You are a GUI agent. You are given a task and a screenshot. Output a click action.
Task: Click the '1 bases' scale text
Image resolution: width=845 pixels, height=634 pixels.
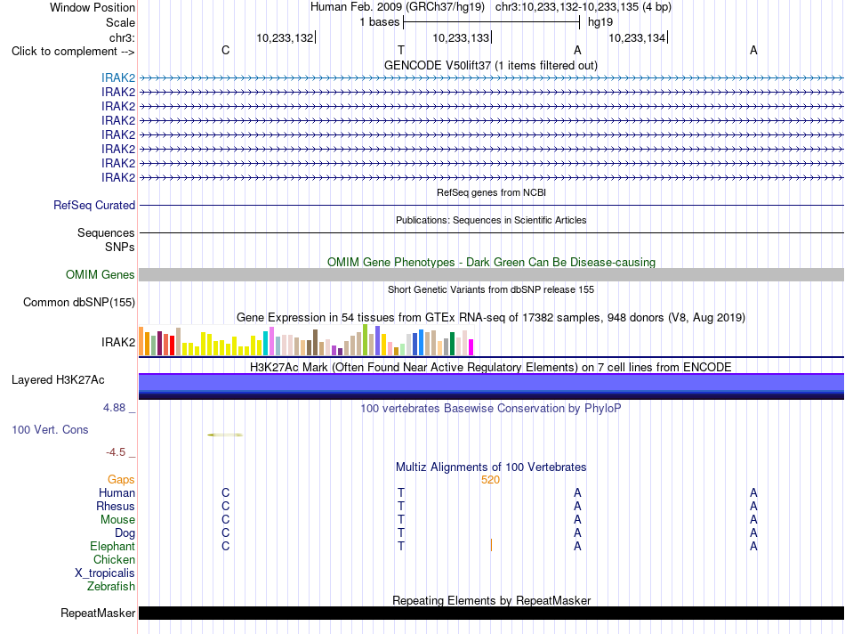[380, 22]
